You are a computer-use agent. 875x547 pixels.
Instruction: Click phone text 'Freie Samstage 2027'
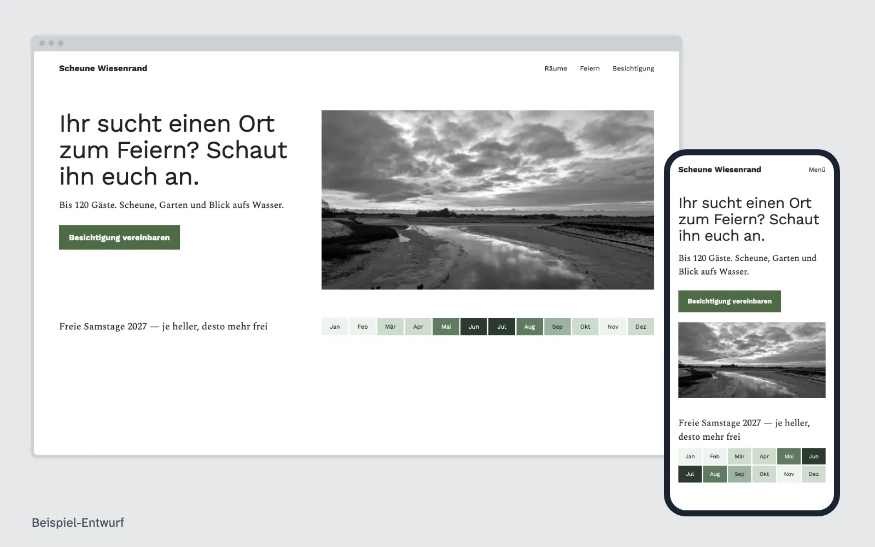720,423
